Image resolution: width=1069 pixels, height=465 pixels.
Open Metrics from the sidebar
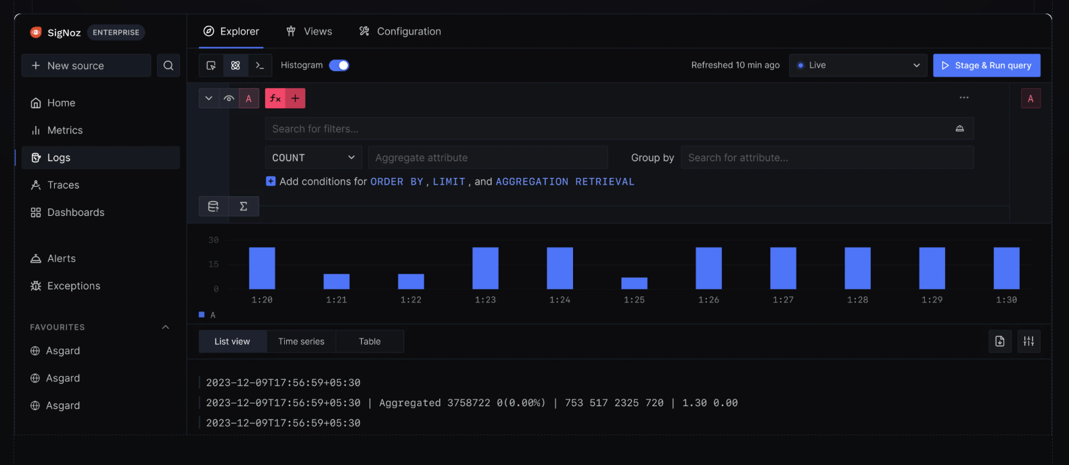pos(100,130)
